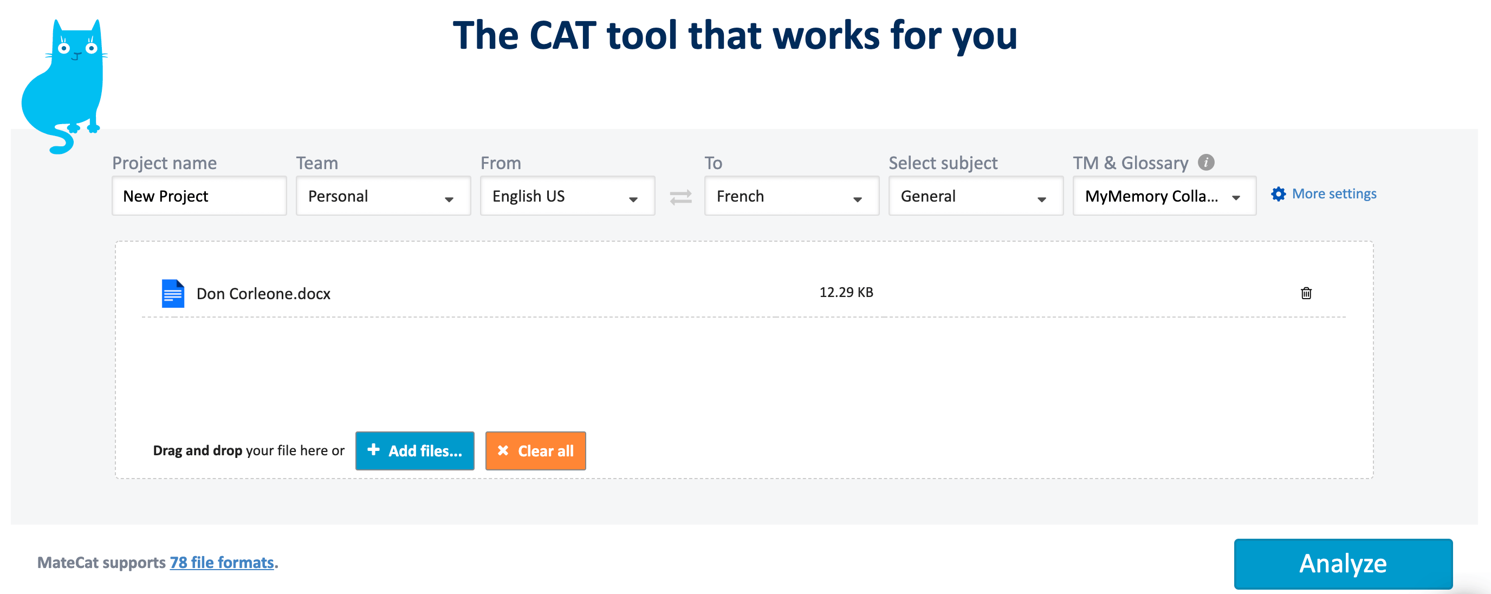Click the 'Select subject' field label
The width and height of the screenshot is (1491, 594).
coord(943,163)
